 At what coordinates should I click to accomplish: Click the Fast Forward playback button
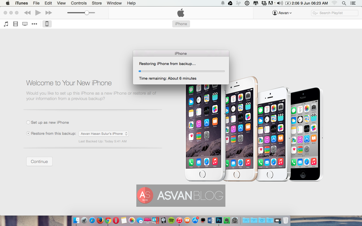[x=49, y=13]
